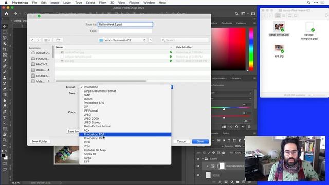Viewport: 329px width, 185px height.
Task: Pick a red shade in color field
Action: pos(228,49)
